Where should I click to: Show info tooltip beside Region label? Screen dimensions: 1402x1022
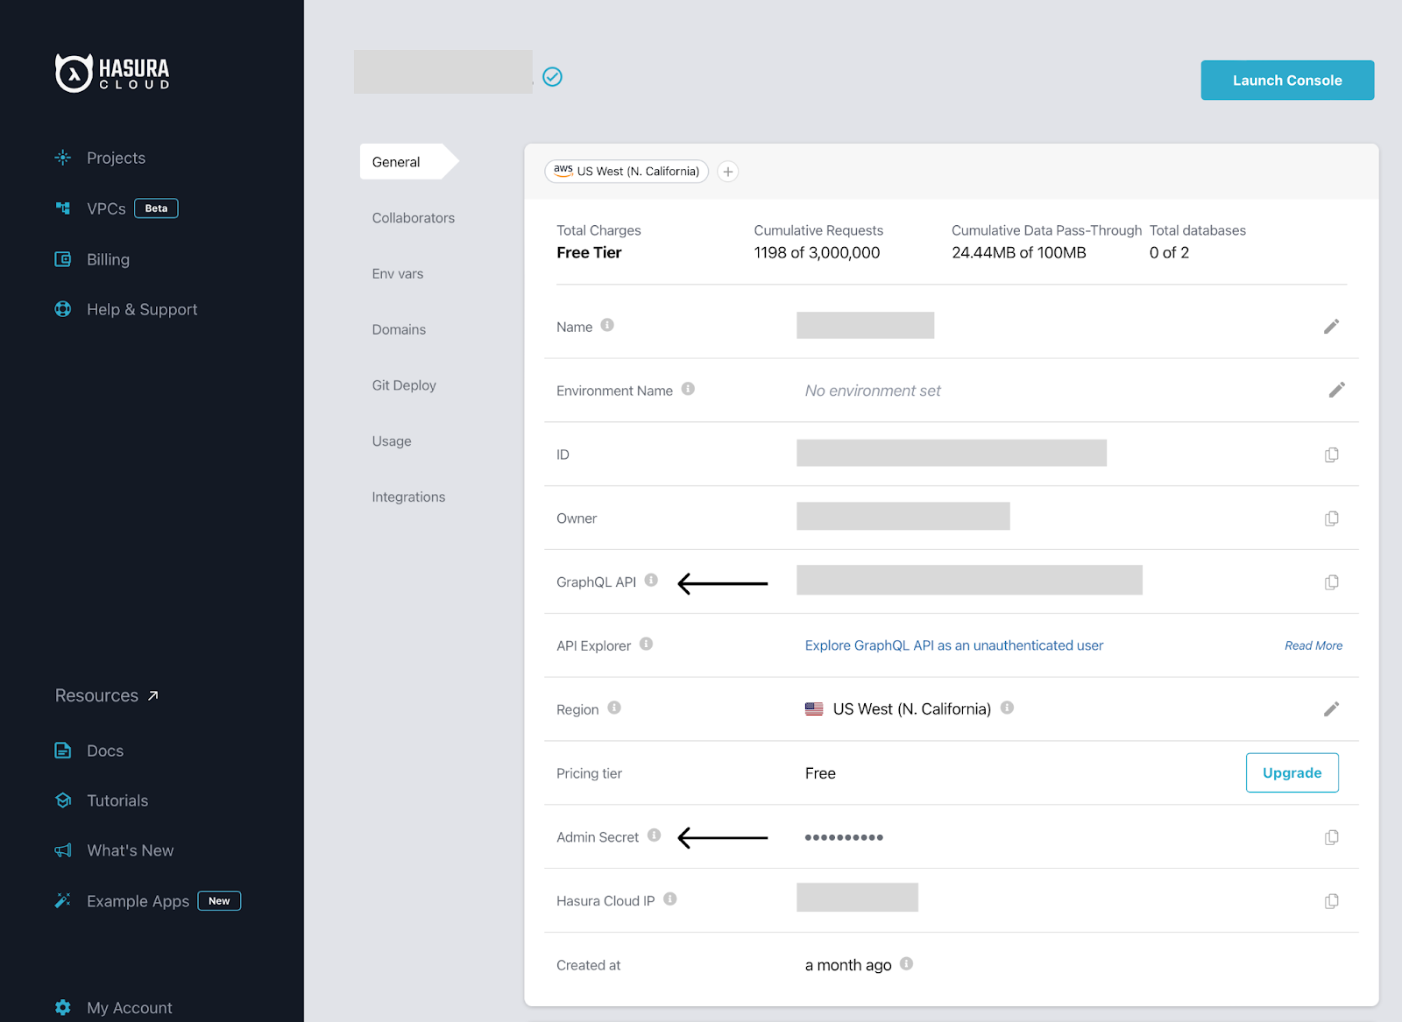[x=614, y=708]
